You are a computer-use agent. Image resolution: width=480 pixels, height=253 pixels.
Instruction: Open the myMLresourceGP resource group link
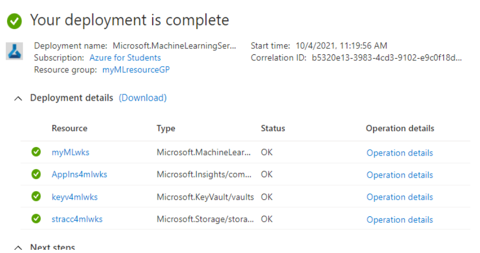click(136, 69)
